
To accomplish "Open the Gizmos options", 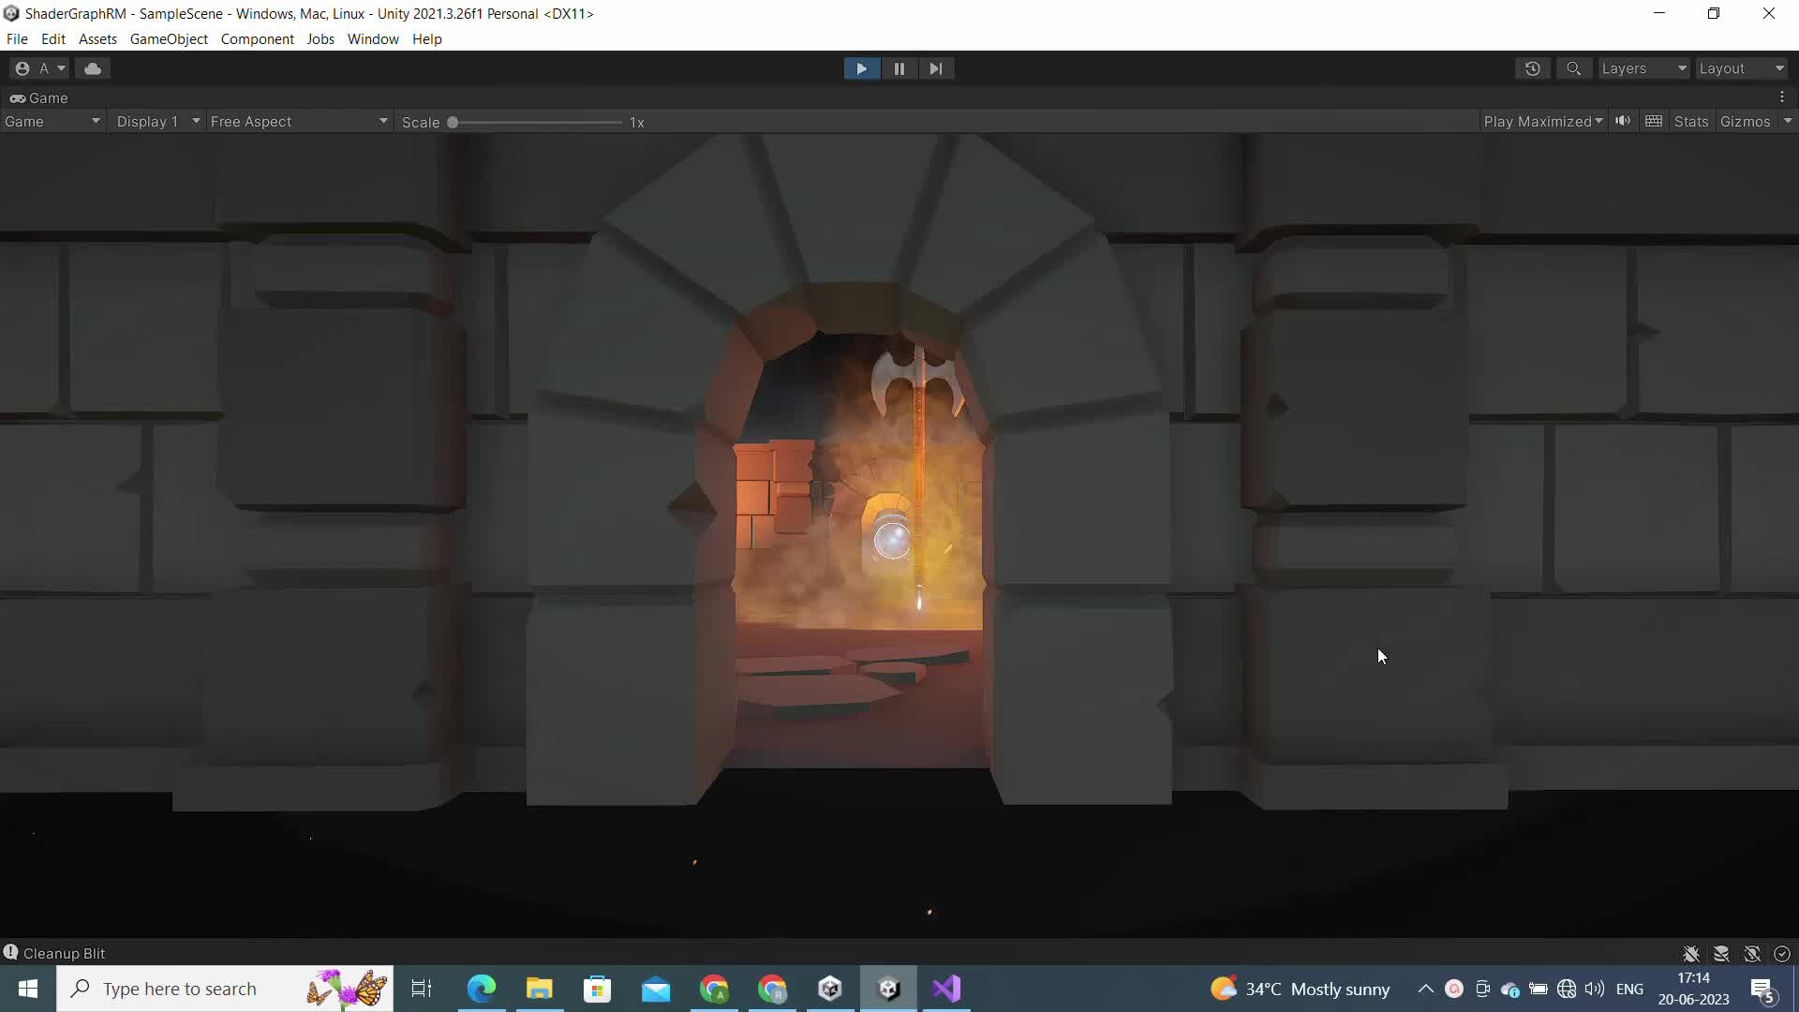I will (1747, 121).
